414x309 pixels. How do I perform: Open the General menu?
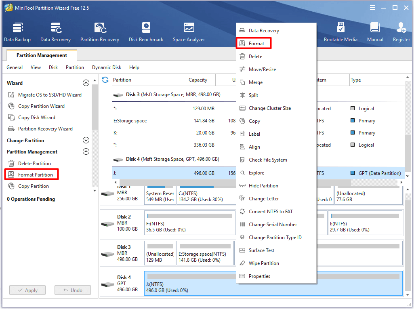pos(15,67)
